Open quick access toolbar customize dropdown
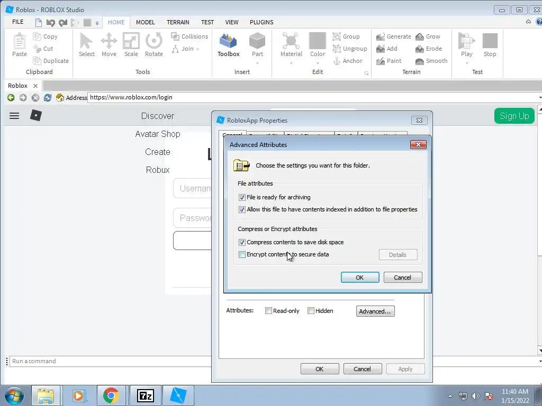Screen dimensions: 542x406 (x=97, y=23)
